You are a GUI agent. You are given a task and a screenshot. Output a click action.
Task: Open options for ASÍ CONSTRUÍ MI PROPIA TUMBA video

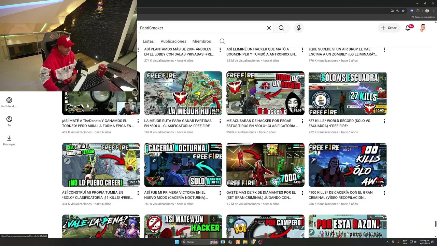click(x=138, y=193)
